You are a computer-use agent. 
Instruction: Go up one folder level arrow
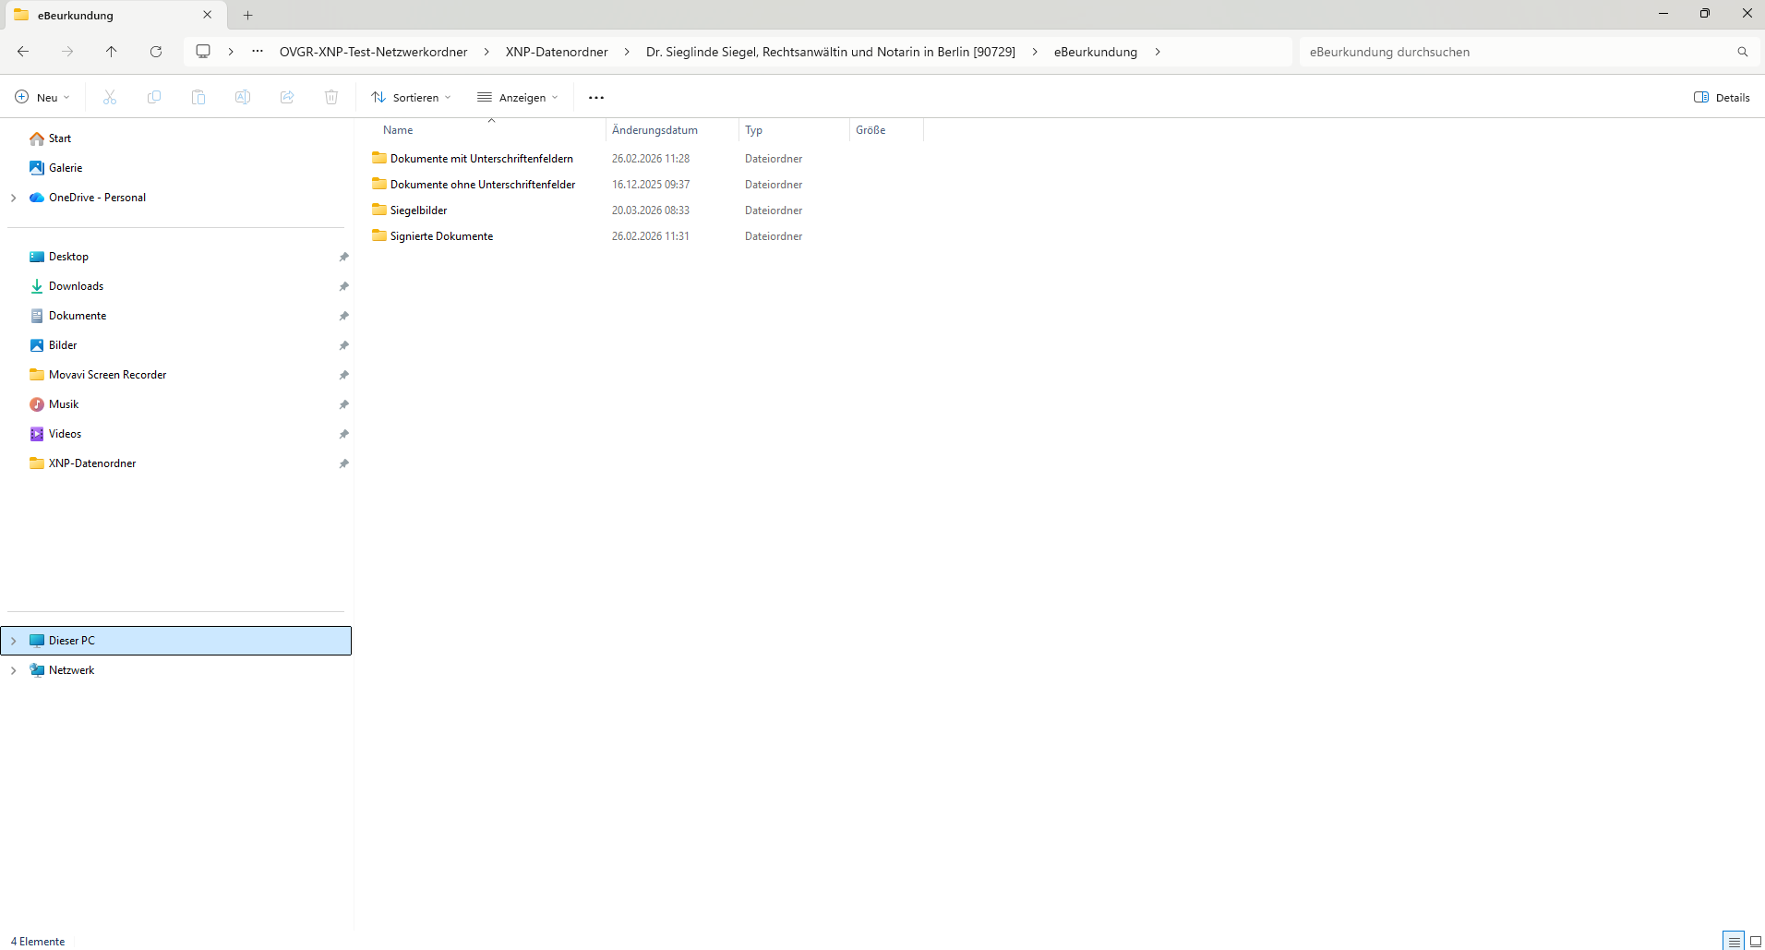(x=112, y=52)
